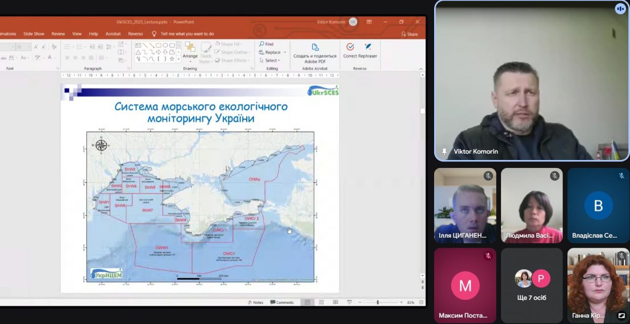Expand the Select dropdown in Editing group
Image resolution: width=630 pixels, height=324 pixels.
tap(271, 61)
